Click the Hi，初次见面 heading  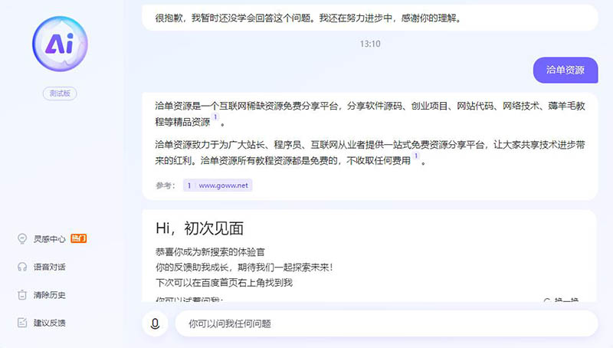coord(200,228)
